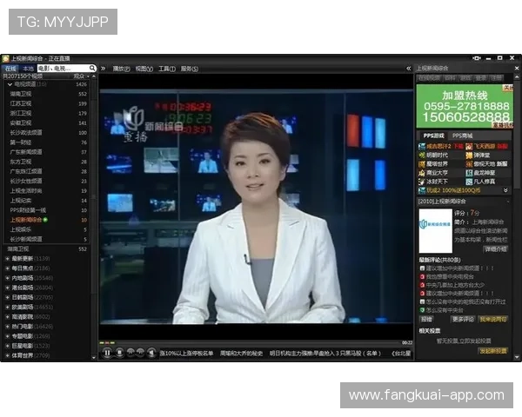The height and width of the screenshot is (417, 522).
Task: Open the 弹弹堂 game icon
Action: (469, 156)
